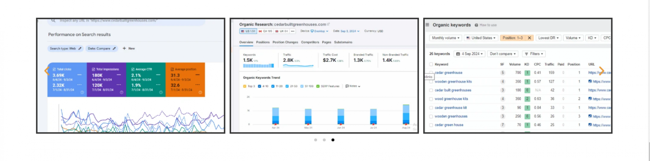Open the Volume filter dropdown
The height and width of the screenshot is (161, 650).
[x=573, y=38]
